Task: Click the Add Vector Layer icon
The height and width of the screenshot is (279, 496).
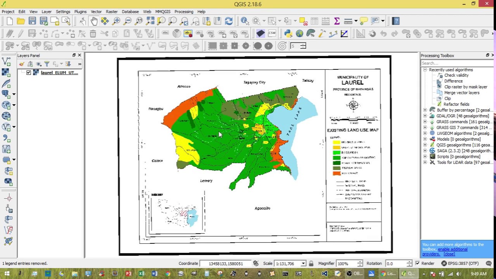Action: 6,61
